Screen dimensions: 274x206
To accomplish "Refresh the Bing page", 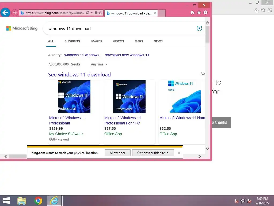I will [100, 13].
